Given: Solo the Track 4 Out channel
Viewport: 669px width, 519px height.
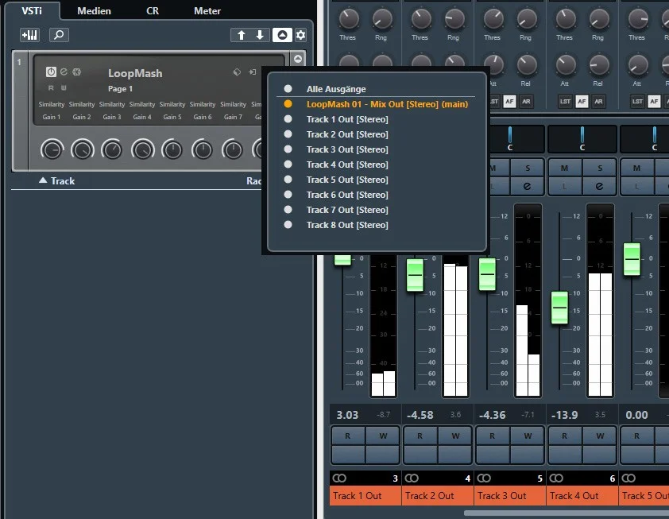Looking at the screenshot, I should pos(600,168).
